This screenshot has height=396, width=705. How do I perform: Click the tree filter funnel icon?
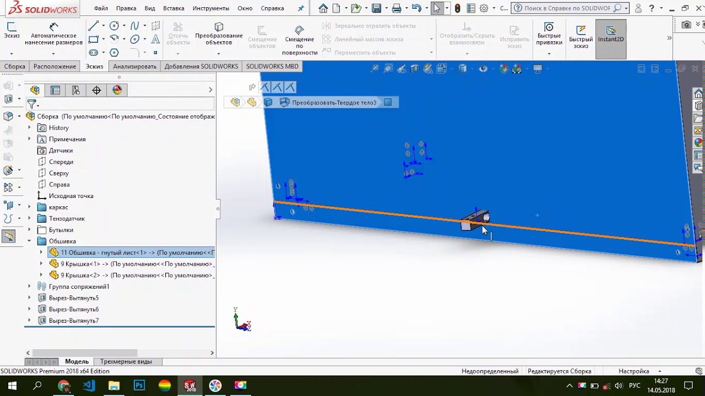click(32, 104)
